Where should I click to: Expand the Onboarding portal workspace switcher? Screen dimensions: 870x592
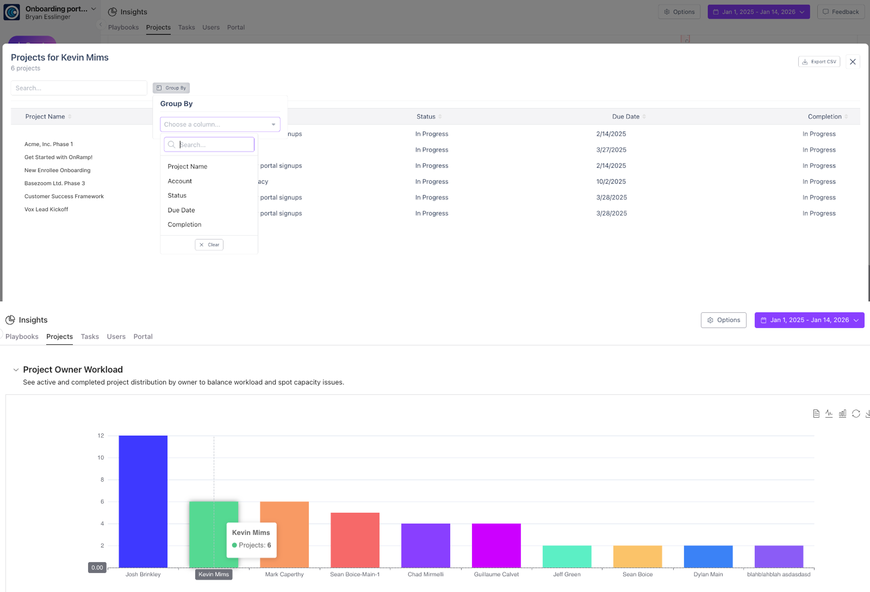(94, 9)
